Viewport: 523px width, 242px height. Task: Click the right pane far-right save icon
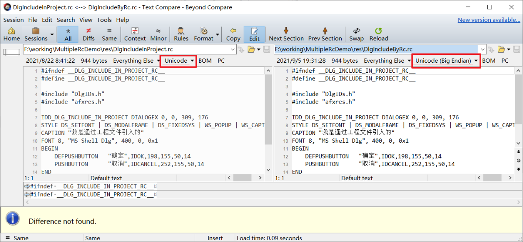click(x=516, y=50)
